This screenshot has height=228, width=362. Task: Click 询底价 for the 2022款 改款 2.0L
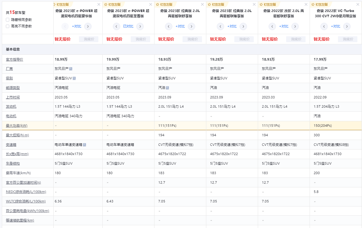pos(296,39)
